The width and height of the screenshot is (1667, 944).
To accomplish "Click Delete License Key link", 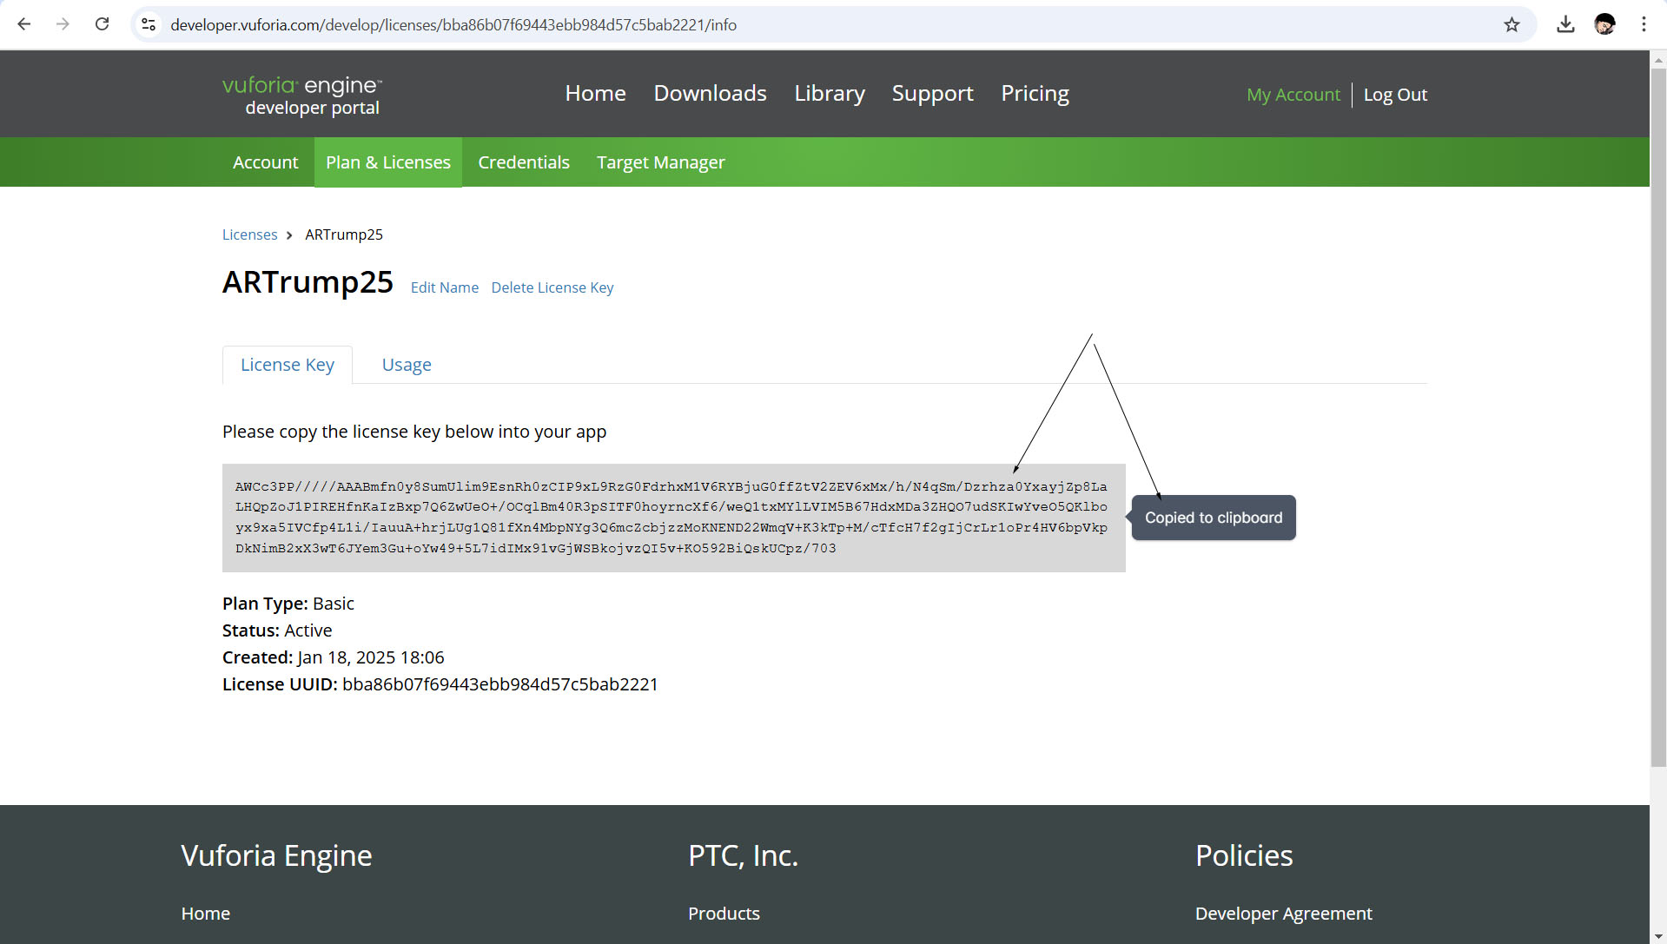I will tap(552, 287).
